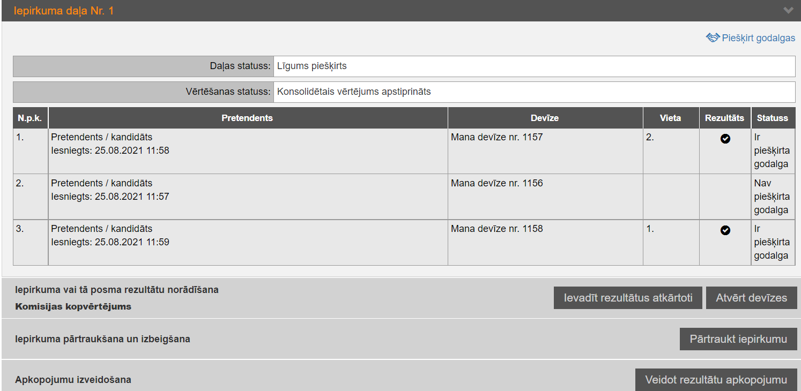Click the N.p.k. column header
Screen dimensions: 801x391
(30, 118)
